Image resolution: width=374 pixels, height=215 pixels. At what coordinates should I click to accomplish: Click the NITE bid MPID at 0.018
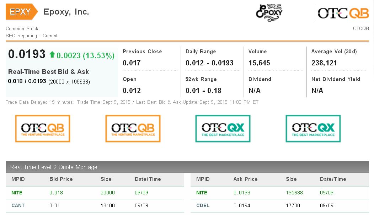[x=17, y=193]
